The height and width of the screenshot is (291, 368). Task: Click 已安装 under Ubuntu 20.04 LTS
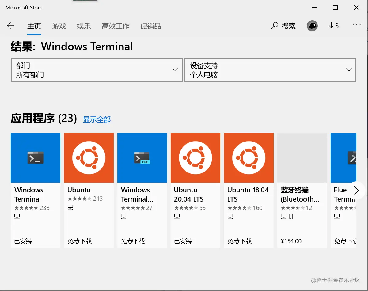[183, 241]
